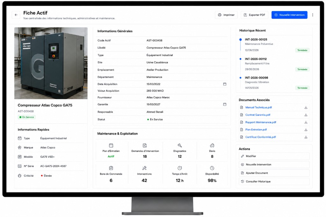Viewport: 326px width, 217px height.
Task: Open the Certificat Conformité.pdf link
Action: (260, 137)
